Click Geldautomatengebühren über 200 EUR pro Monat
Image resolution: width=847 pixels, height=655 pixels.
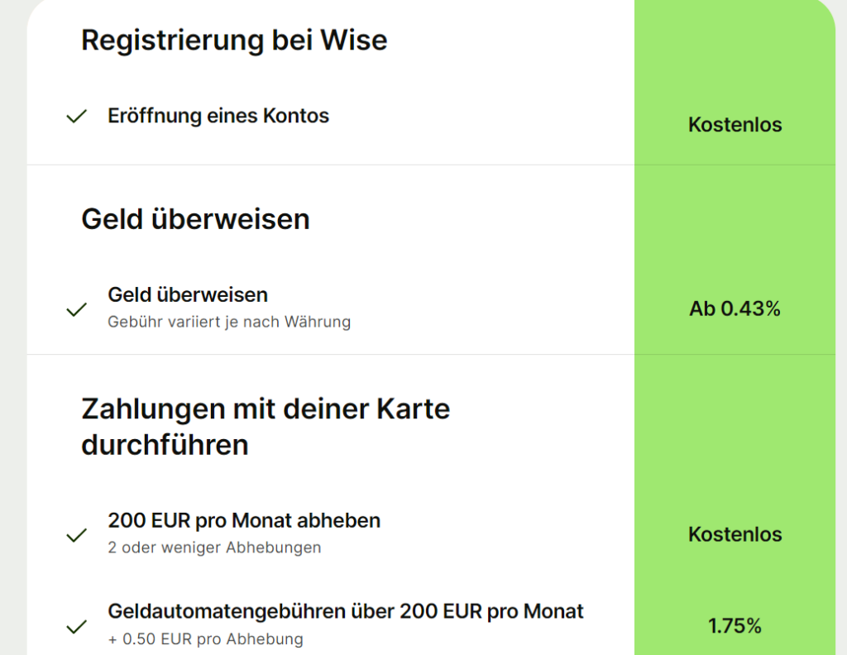click(x=346, y=611)
